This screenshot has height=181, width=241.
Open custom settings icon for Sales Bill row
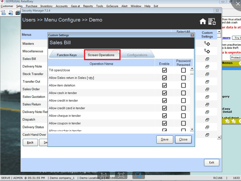pos(207,59)
